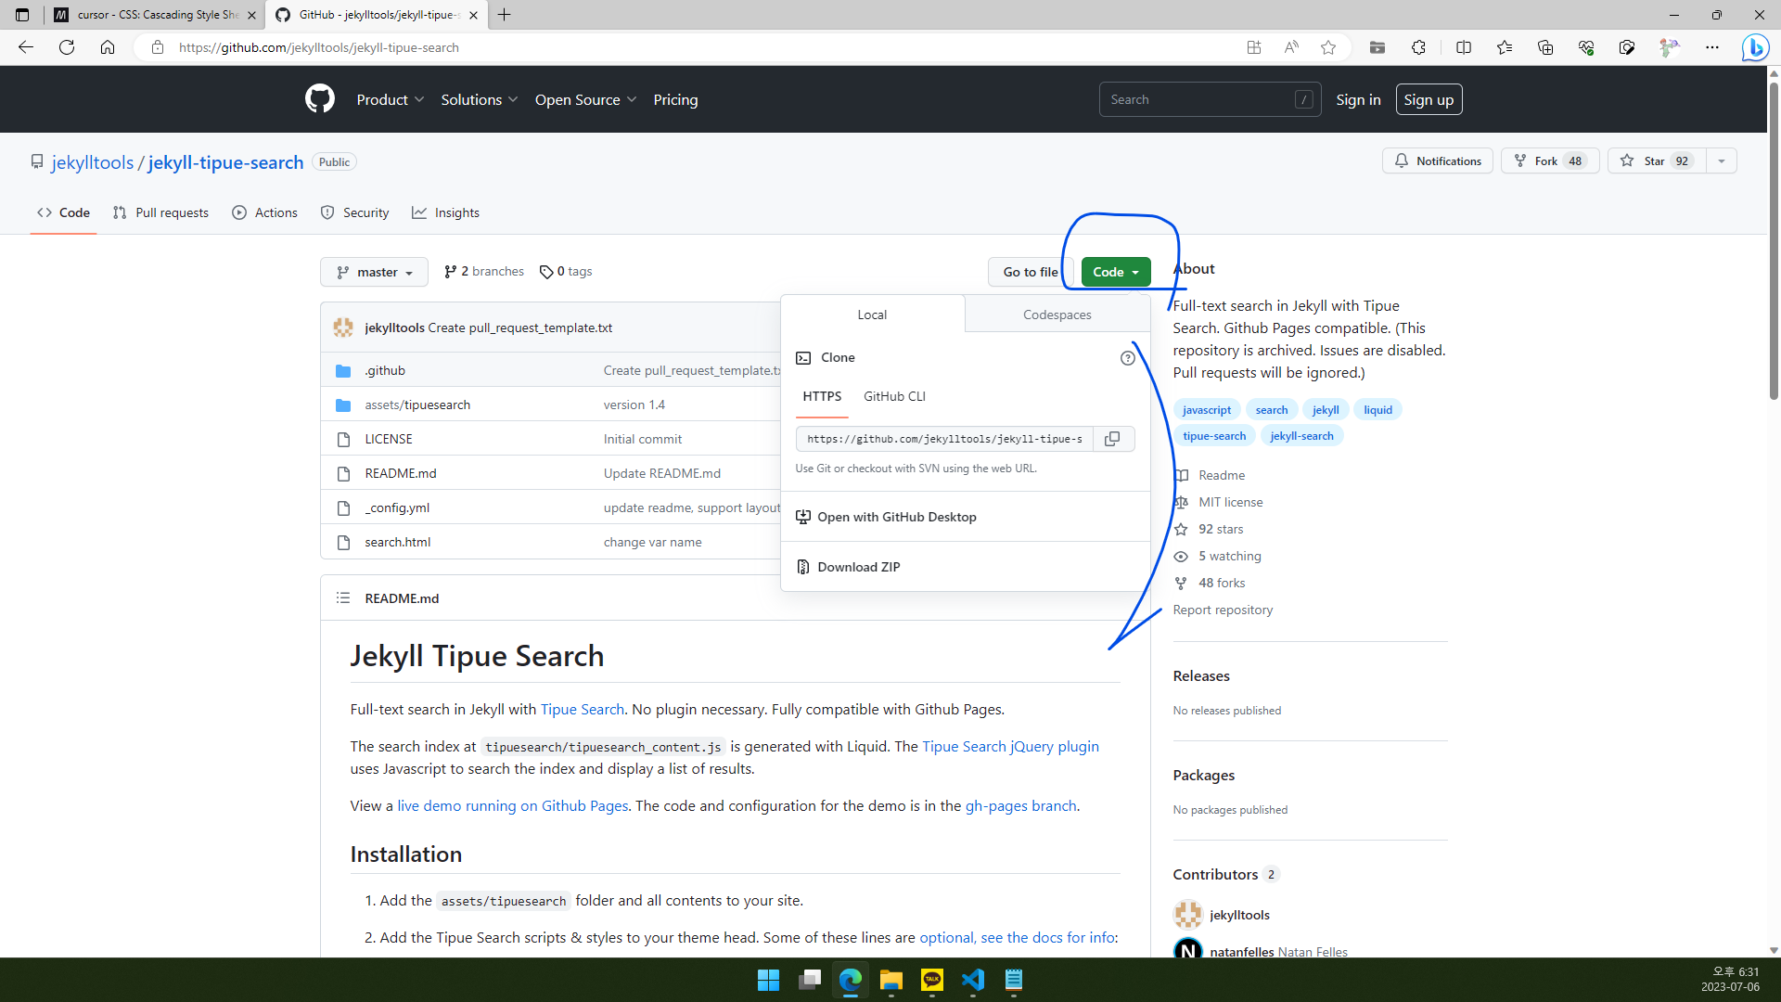Expand the Solutions menu
Image resolution: width=1781 pixels, height=1002 pixels.
click(480, 99)
